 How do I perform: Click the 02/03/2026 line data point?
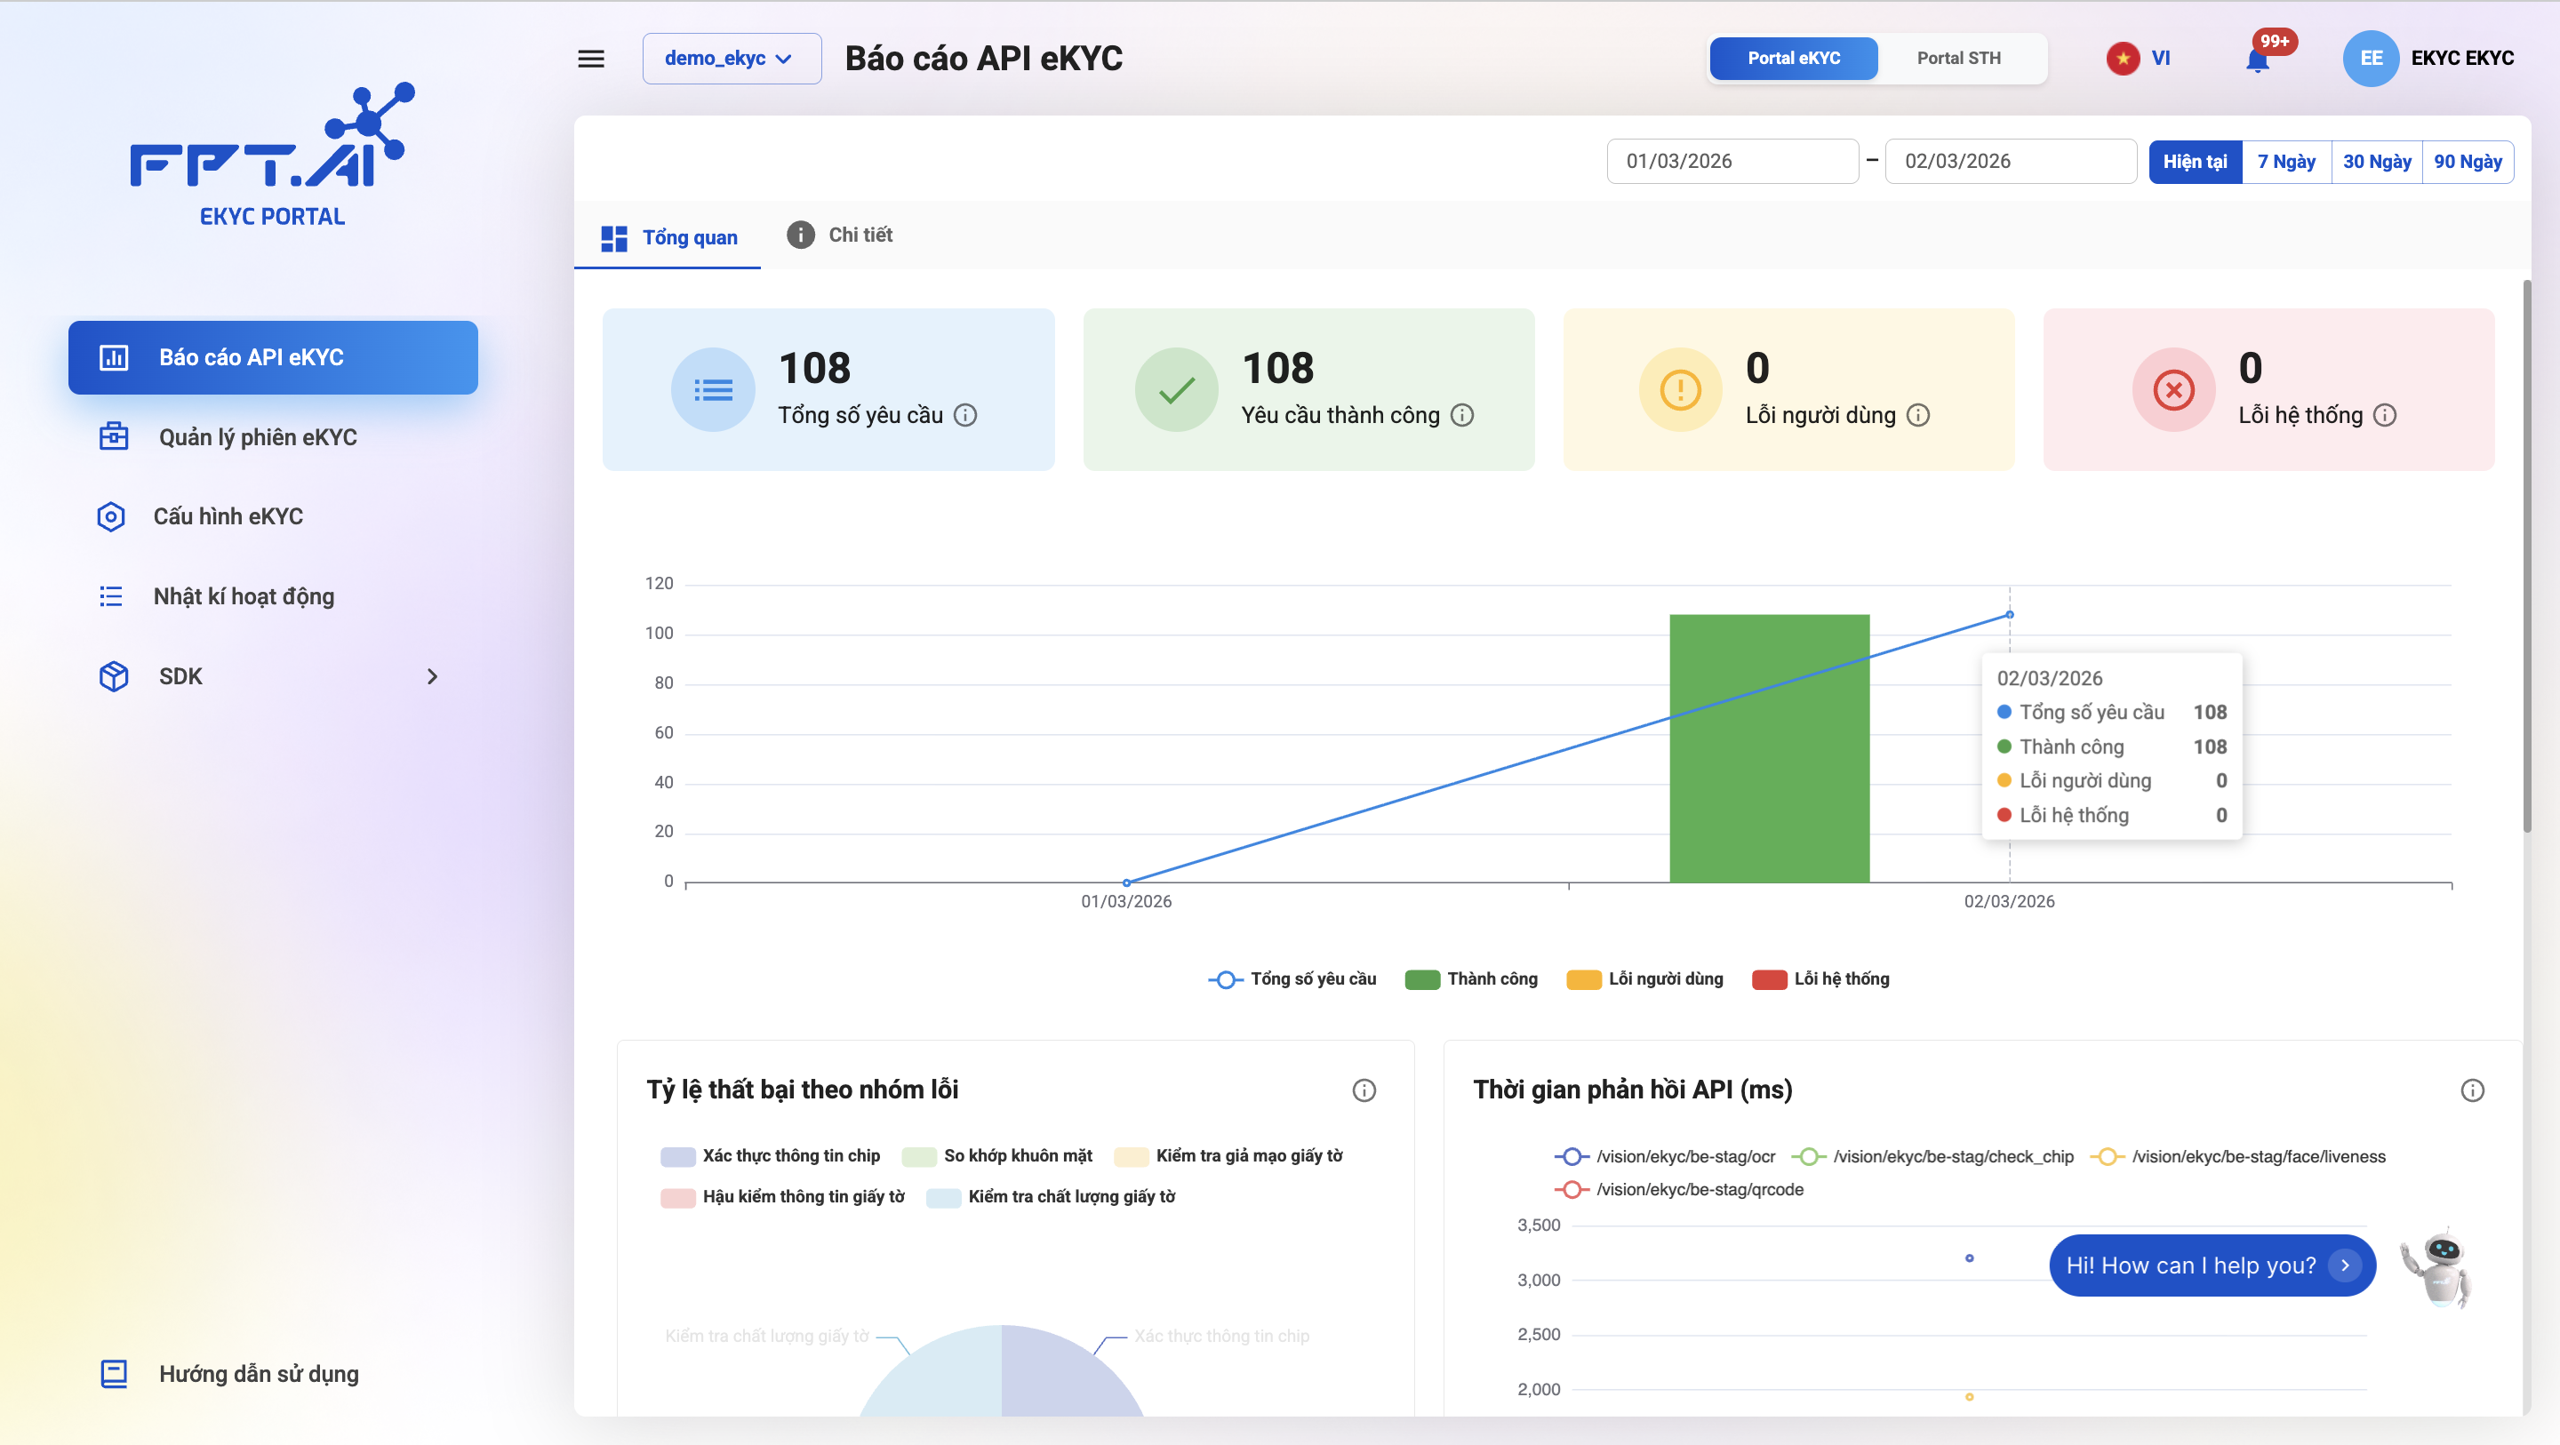click(x=2010, y=615)
